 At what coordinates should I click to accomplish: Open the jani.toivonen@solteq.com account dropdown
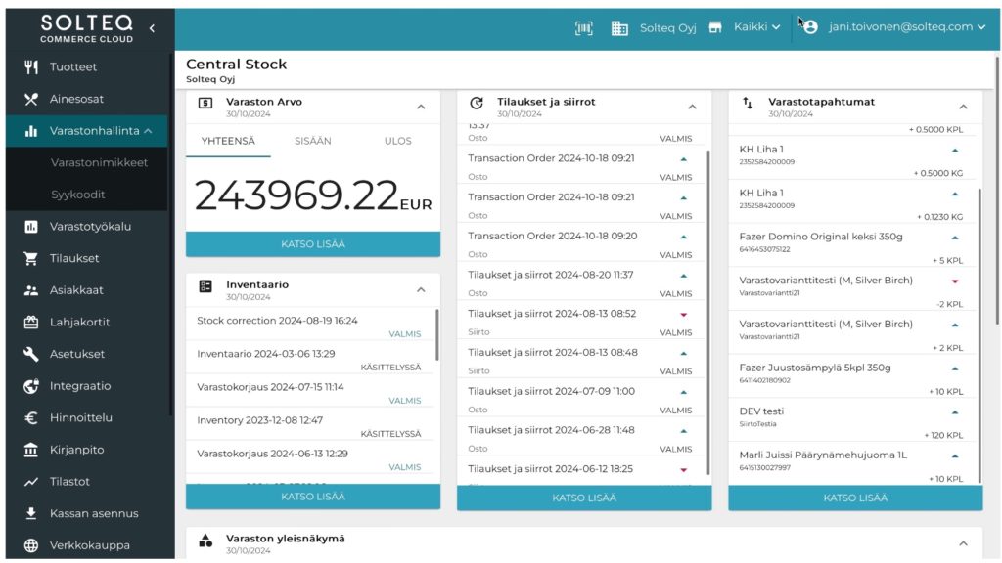click(907, 26)
